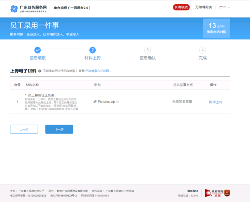250x202 pixels.
Task: Select the 材料上传 step label
Action: [93, 58]
